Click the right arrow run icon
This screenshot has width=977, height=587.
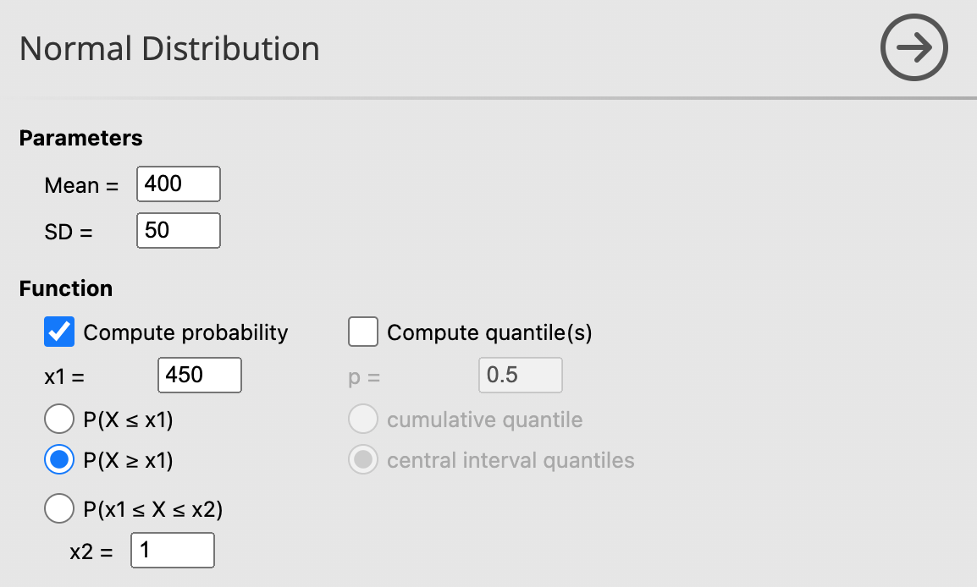pyautogui.click(x=914, y=48)
